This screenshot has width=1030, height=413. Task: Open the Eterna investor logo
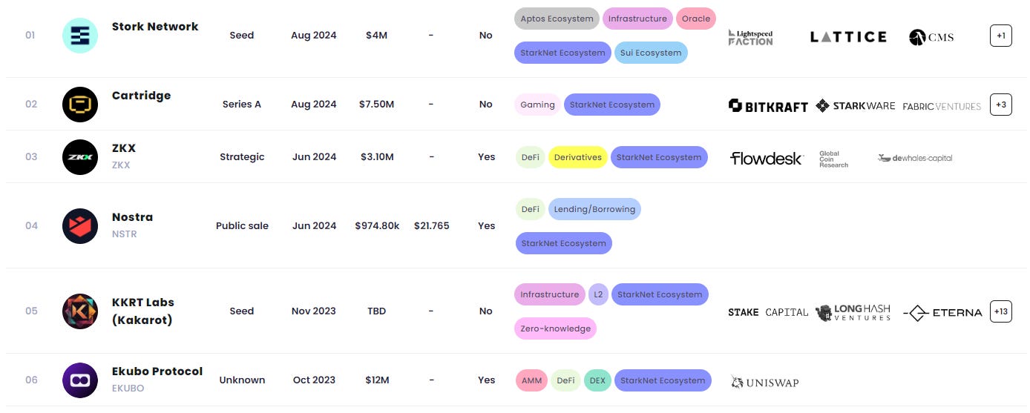pos(942,313)
